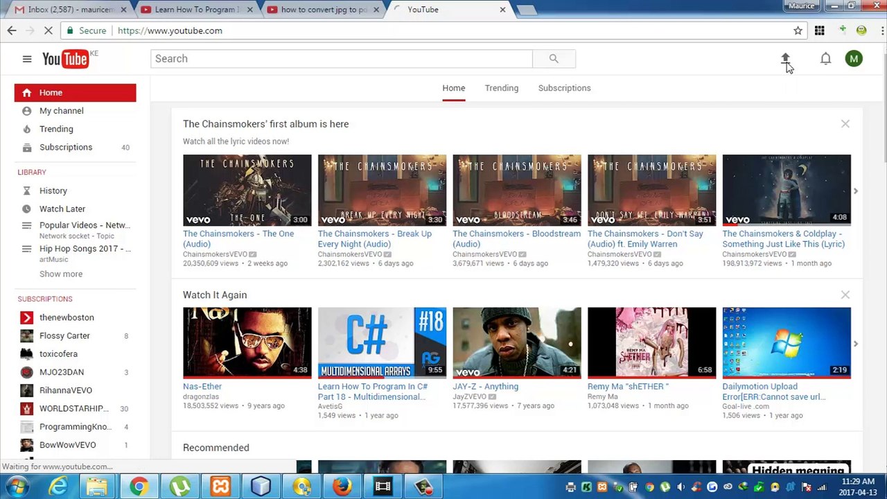Click the Chrome back arrow
The image size is (887, 499).
pyautogui.click(x=12, y=30)
